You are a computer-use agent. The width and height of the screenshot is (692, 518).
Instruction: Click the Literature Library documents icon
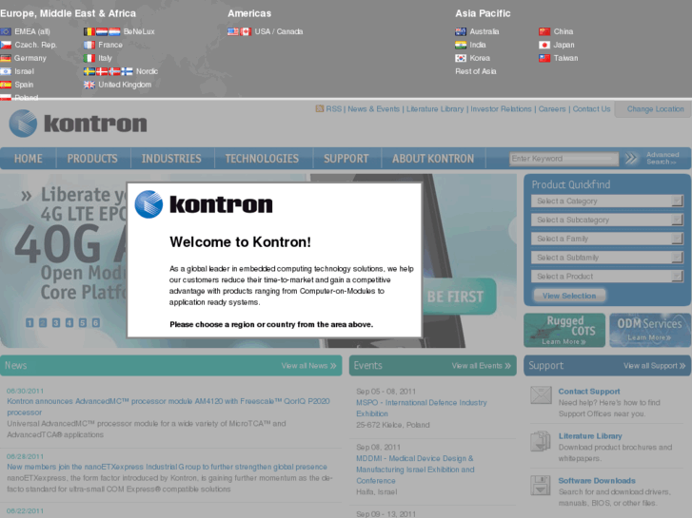[541, 441]
